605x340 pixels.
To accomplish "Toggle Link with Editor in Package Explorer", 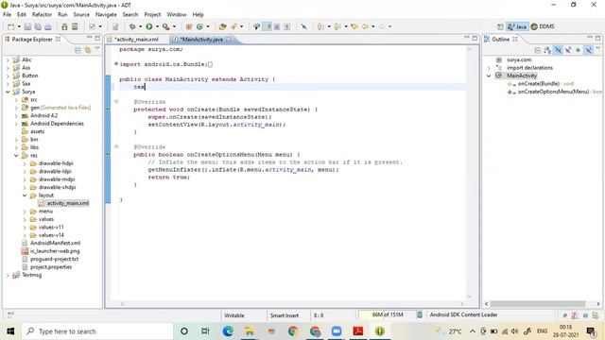I will tap(88, 50).
